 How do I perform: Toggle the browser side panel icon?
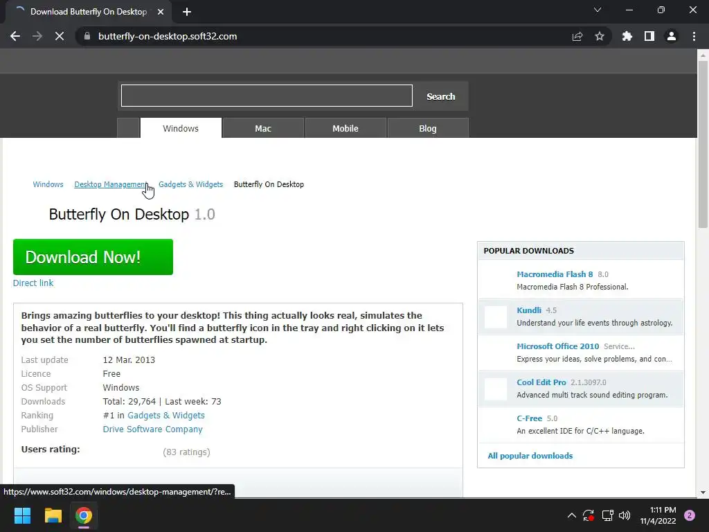tap(649, 36)
